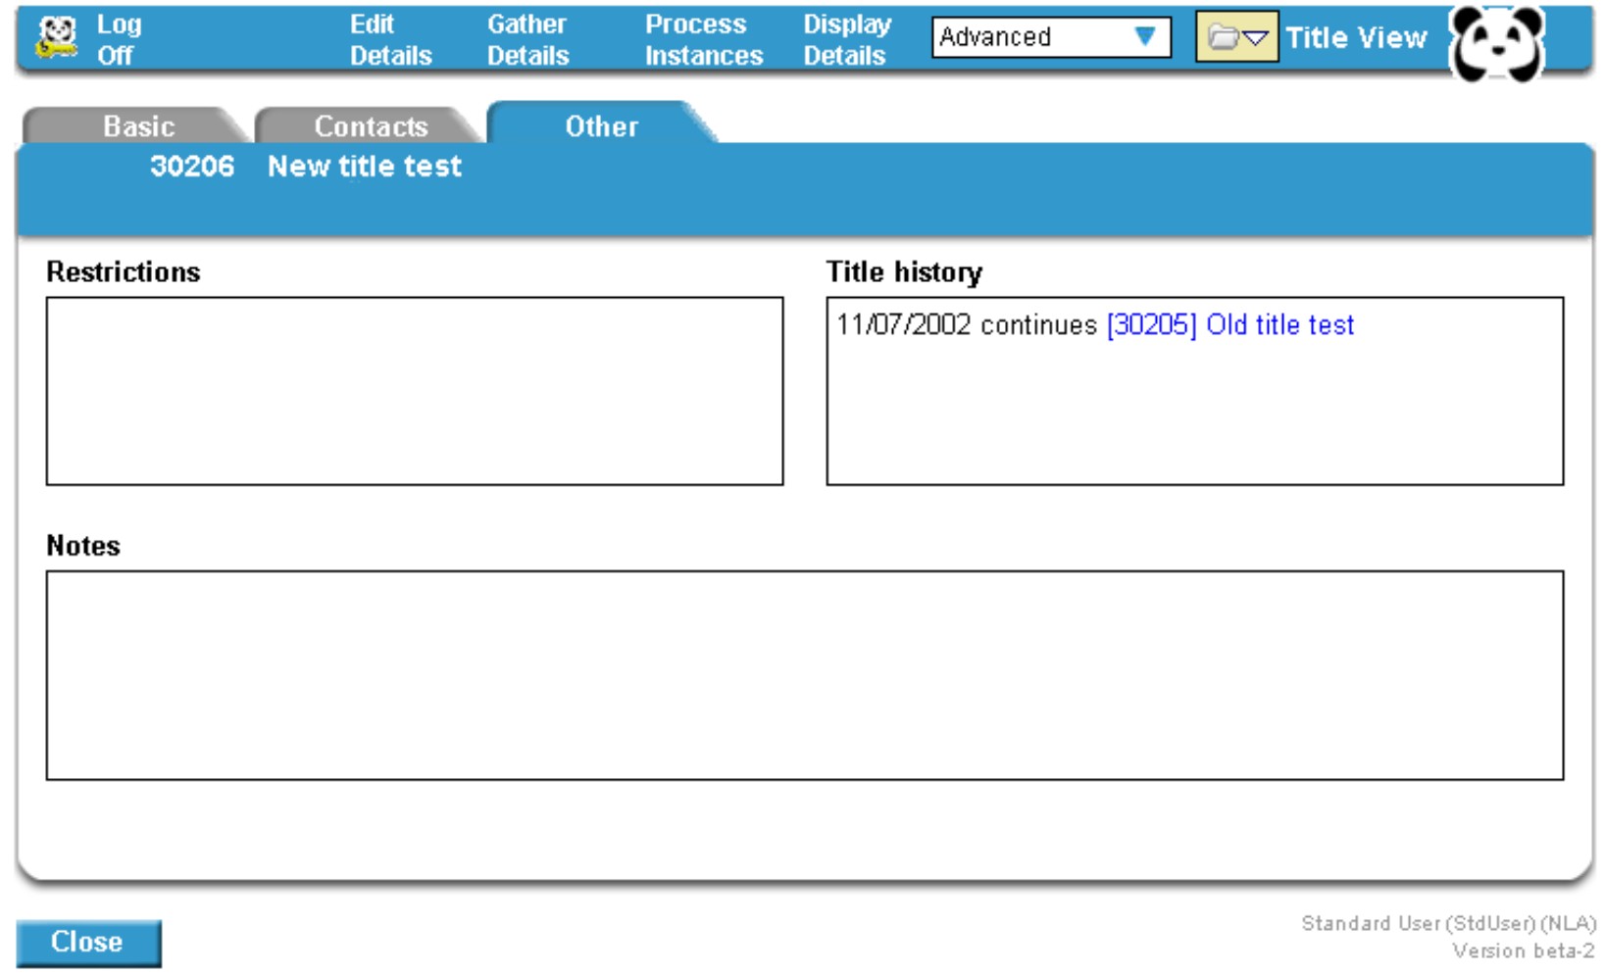The width and height of the screenshot is (1604, 973).
Task: Go to Process Instances
Action: click(703, 39)
